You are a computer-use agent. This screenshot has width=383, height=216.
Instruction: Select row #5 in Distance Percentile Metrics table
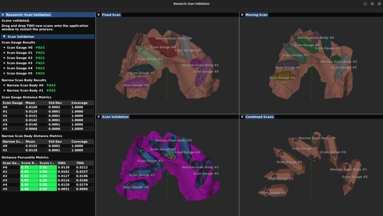click(x=5, y=189)
